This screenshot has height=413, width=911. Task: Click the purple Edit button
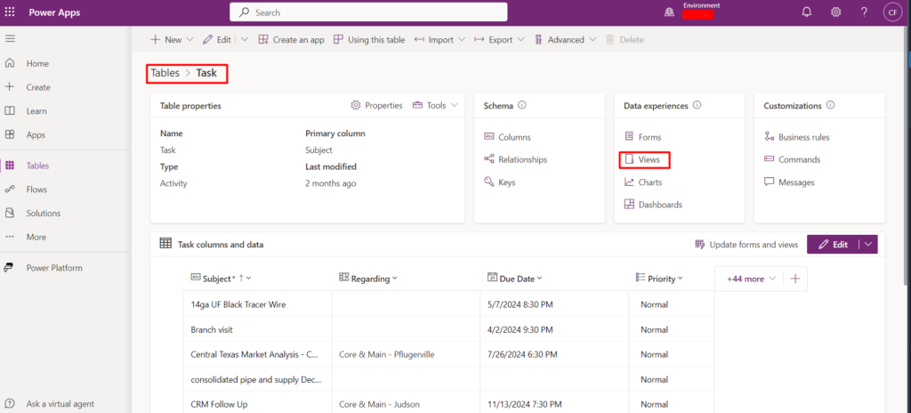click(833, 244)
